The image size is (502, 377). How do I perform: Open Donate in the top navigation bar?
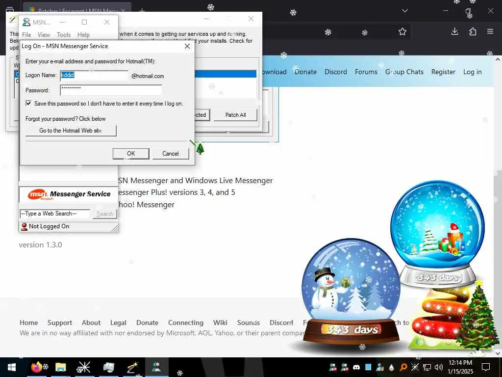(305, 72)
